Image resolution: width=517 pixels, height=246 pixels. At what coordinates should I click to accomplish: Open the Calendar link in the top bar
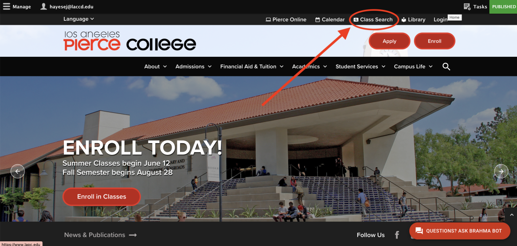point(330,19)
